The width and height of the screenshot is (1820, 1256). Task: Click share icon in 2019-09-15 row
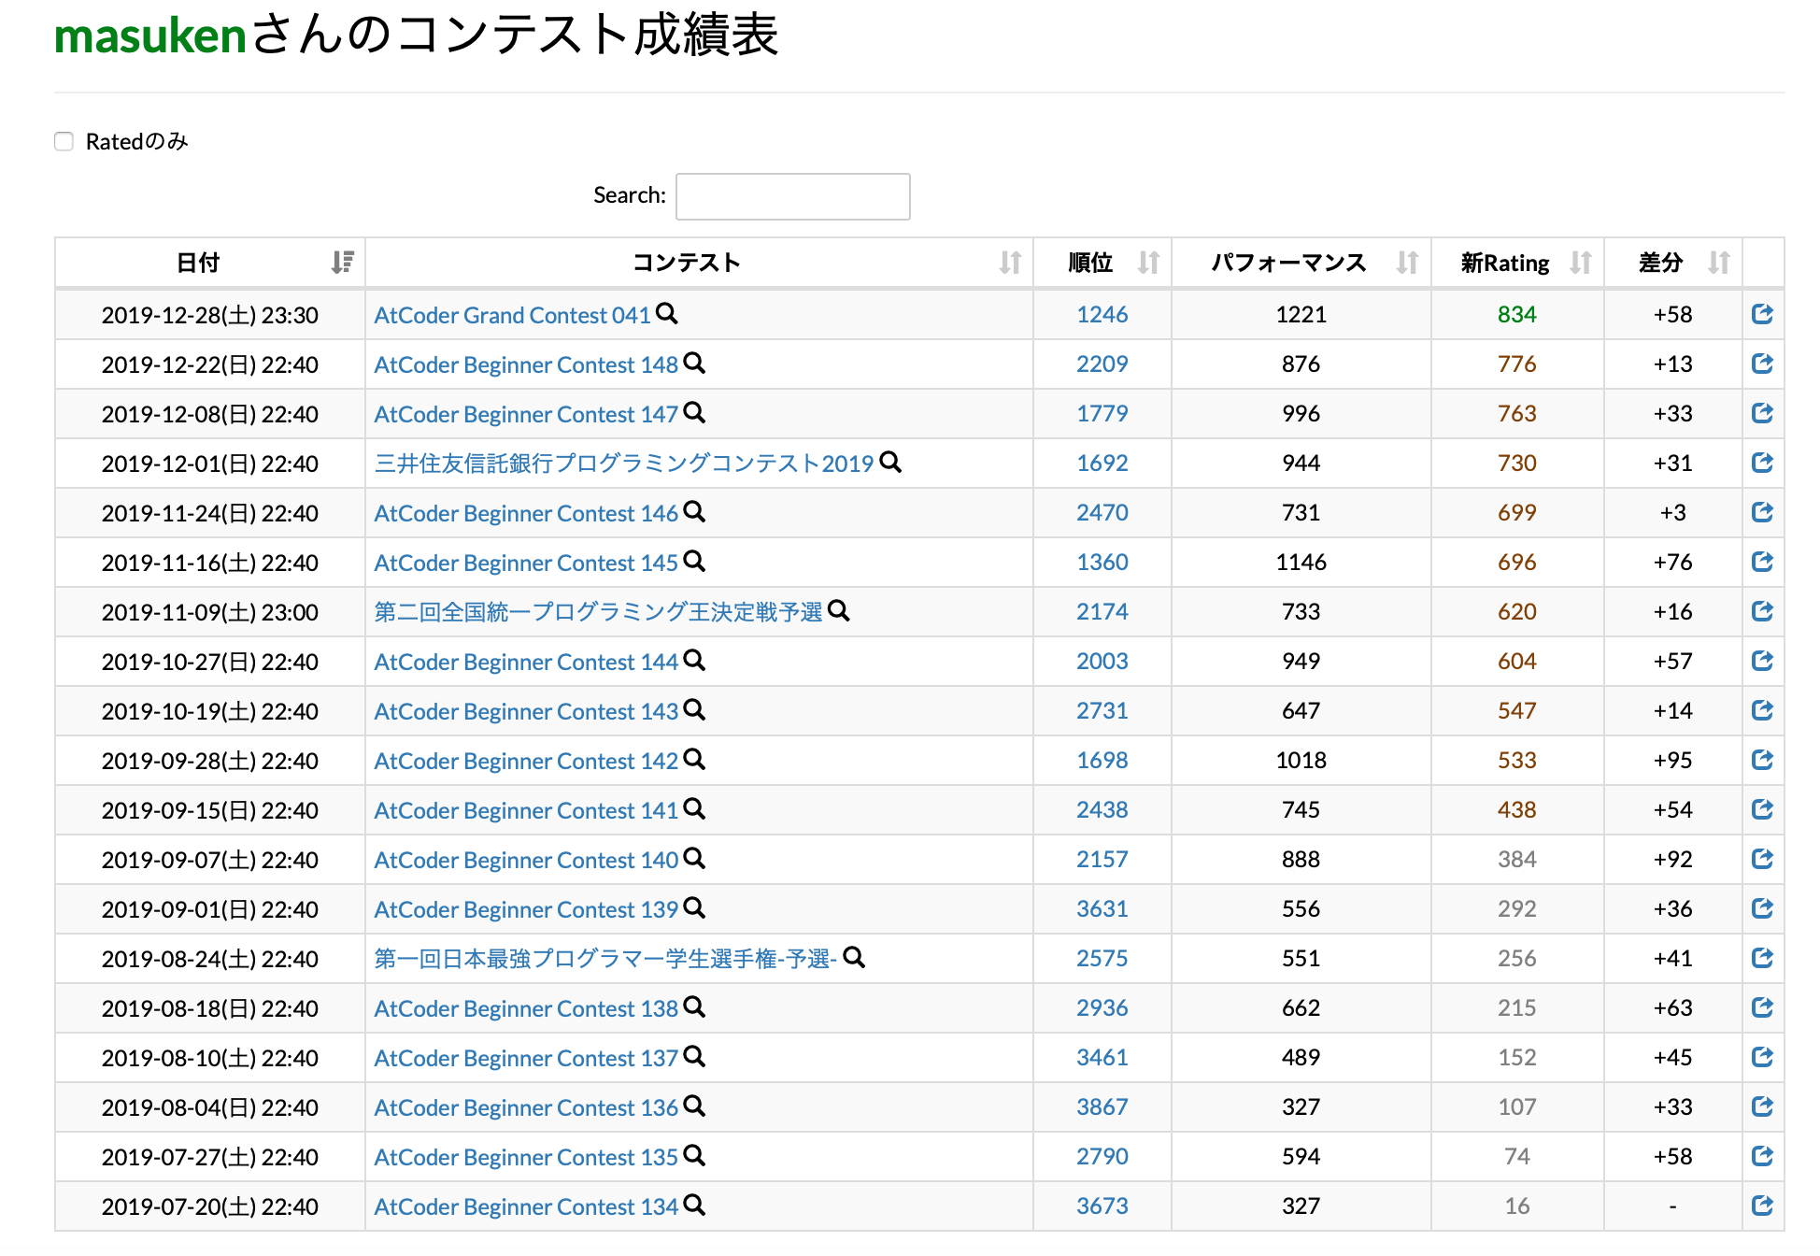pyautogui.click(x=1763, y=809)
